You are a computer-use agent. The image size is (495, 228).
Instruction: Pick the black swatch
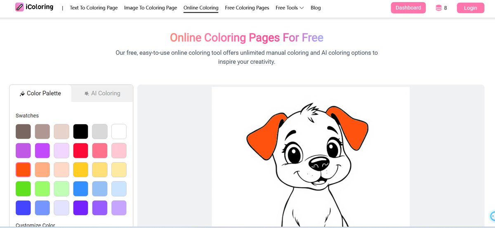[81, 131]
